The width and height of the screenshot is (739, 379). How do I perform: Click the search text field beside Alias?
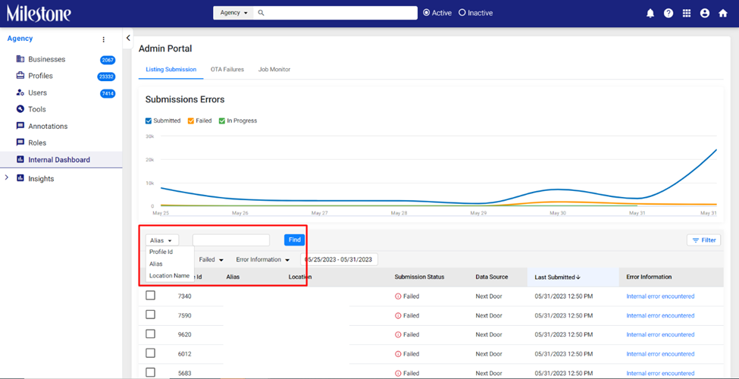click(x=231, y=240)
